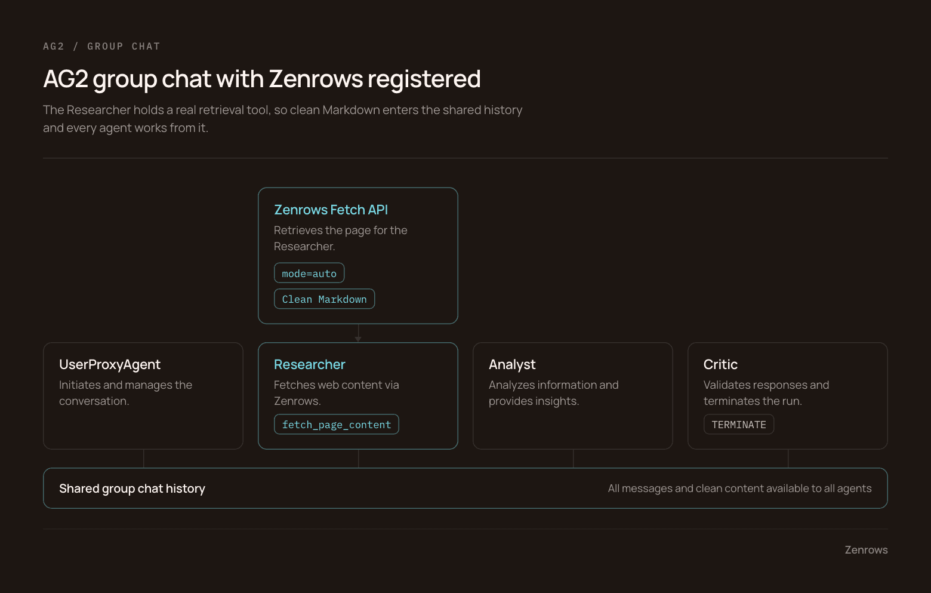Select the heading "AG2 group chat with Zenrows registered"

point(262,79)
